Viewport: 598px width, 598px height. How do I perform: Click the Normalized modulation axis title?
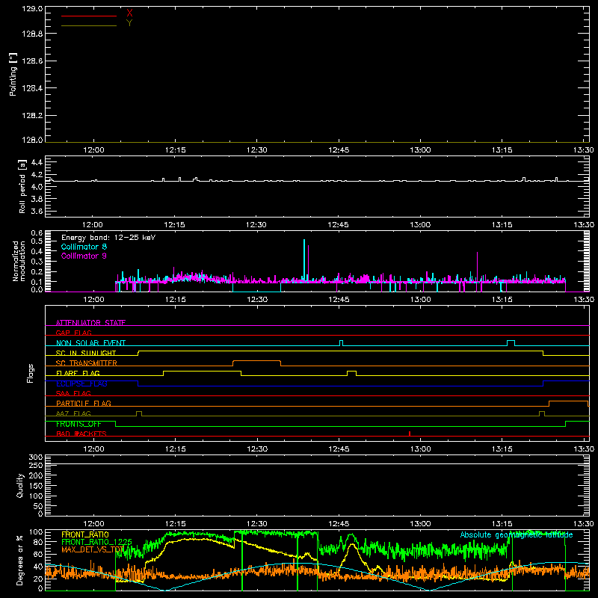[x=19, y=261]
